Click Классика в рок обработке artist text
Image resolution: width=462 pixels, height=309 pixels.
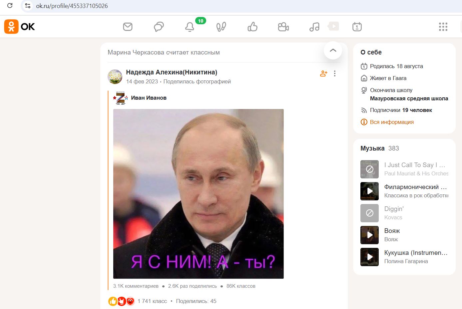tap(416, 195)
